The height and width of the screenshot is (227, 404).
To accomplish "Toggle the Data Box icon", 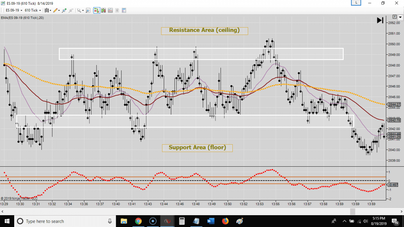I will tap(88, 10).
